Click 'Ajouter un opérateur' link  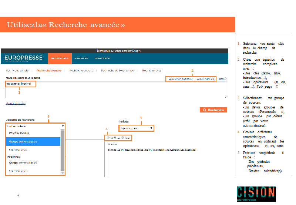click(x=181, y=79)
